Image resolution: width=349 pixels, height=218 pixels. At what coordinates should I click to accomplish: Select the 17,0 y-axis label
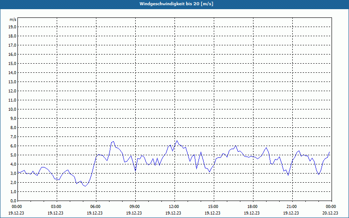pos(12,45)
